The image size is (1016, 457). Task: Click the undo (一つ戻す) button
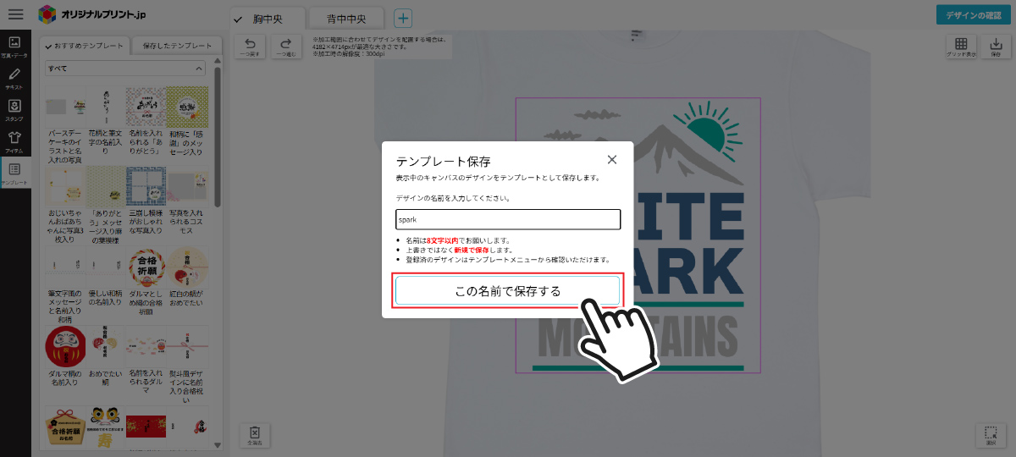click(250, 47)
